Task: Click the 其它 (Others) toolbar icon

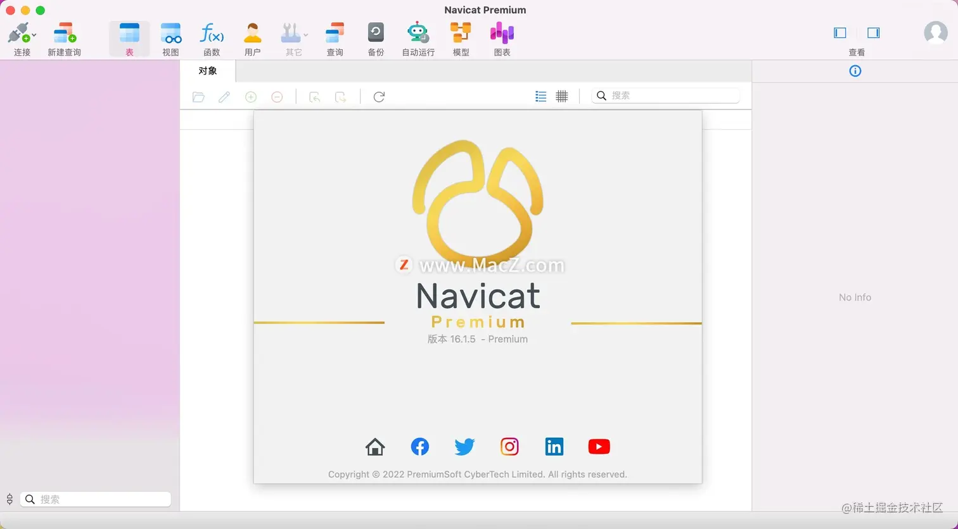Action: [x=291, y=33]
